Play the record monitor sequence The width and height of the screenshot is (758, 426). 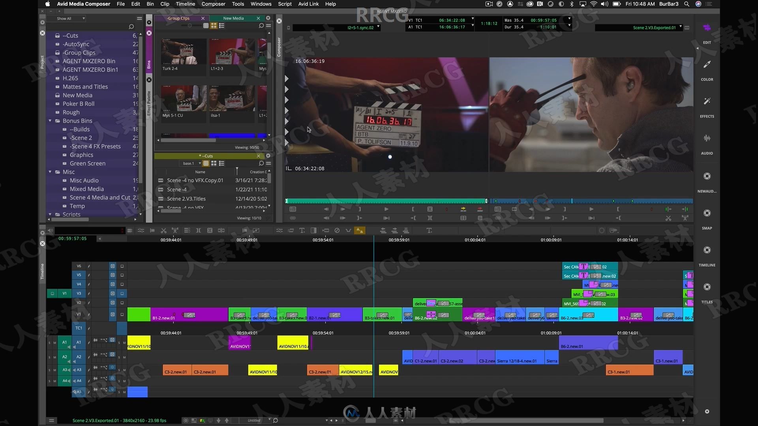point(591,209)
